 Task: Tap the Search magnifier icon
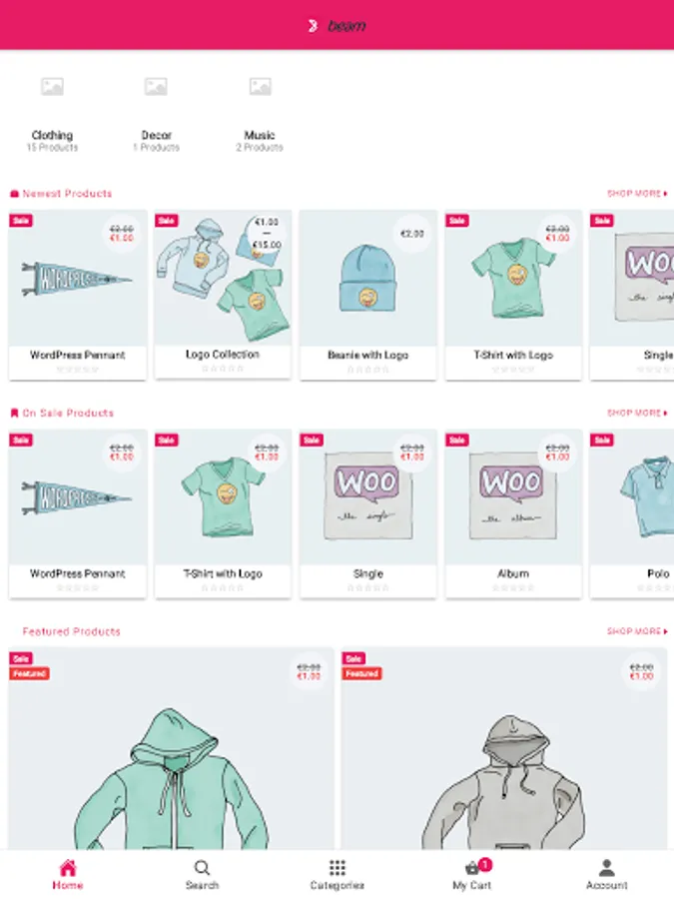coord(202,867)
